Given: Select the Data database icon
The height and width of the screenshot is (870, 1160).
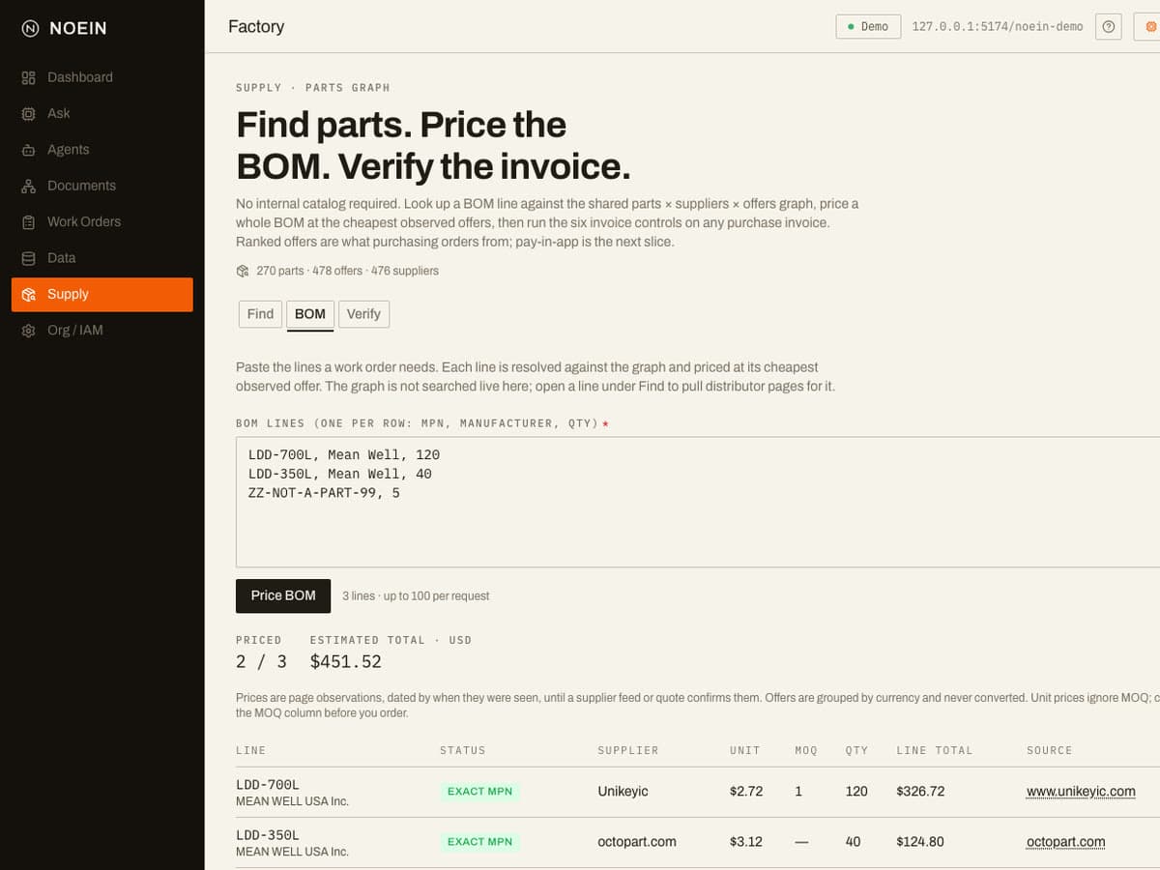Looking at the screenshot, I should tap(28, 258).
